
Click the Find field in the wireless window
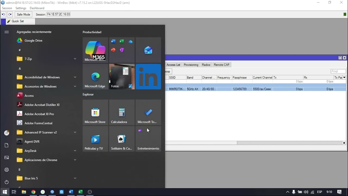pos(338,71)
